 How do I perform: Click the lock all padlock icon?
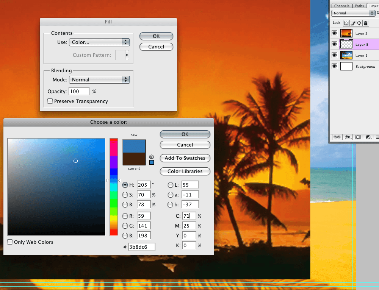[x=365, y=23]
